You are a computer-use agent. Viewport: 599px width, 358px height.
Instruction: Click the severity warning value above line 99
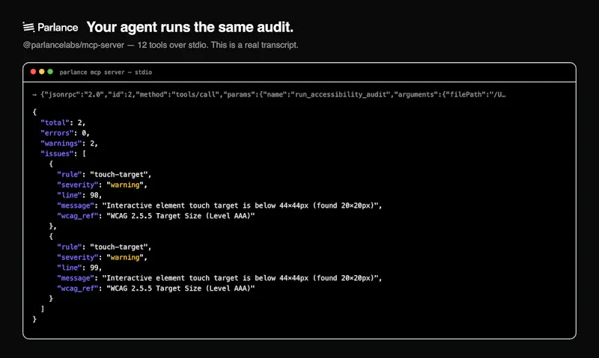coord(125,257)
